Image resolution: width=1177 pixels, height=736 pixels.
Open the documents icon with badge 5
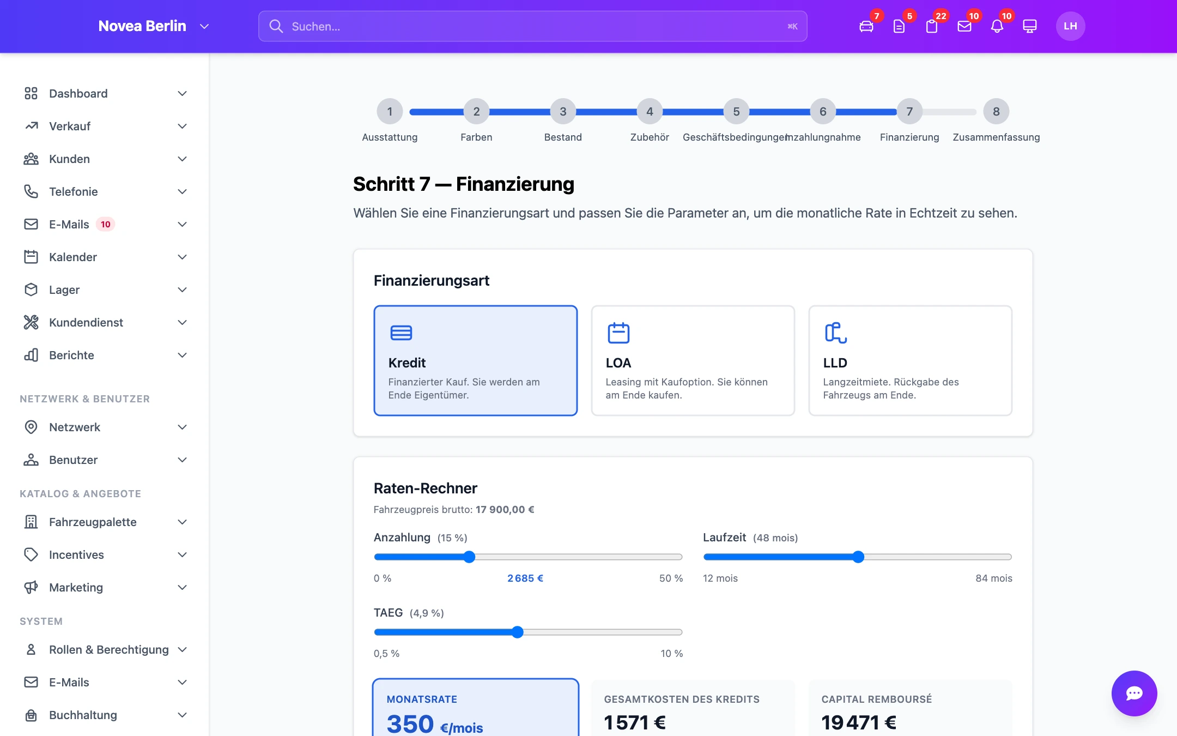(x=899, y=26)
